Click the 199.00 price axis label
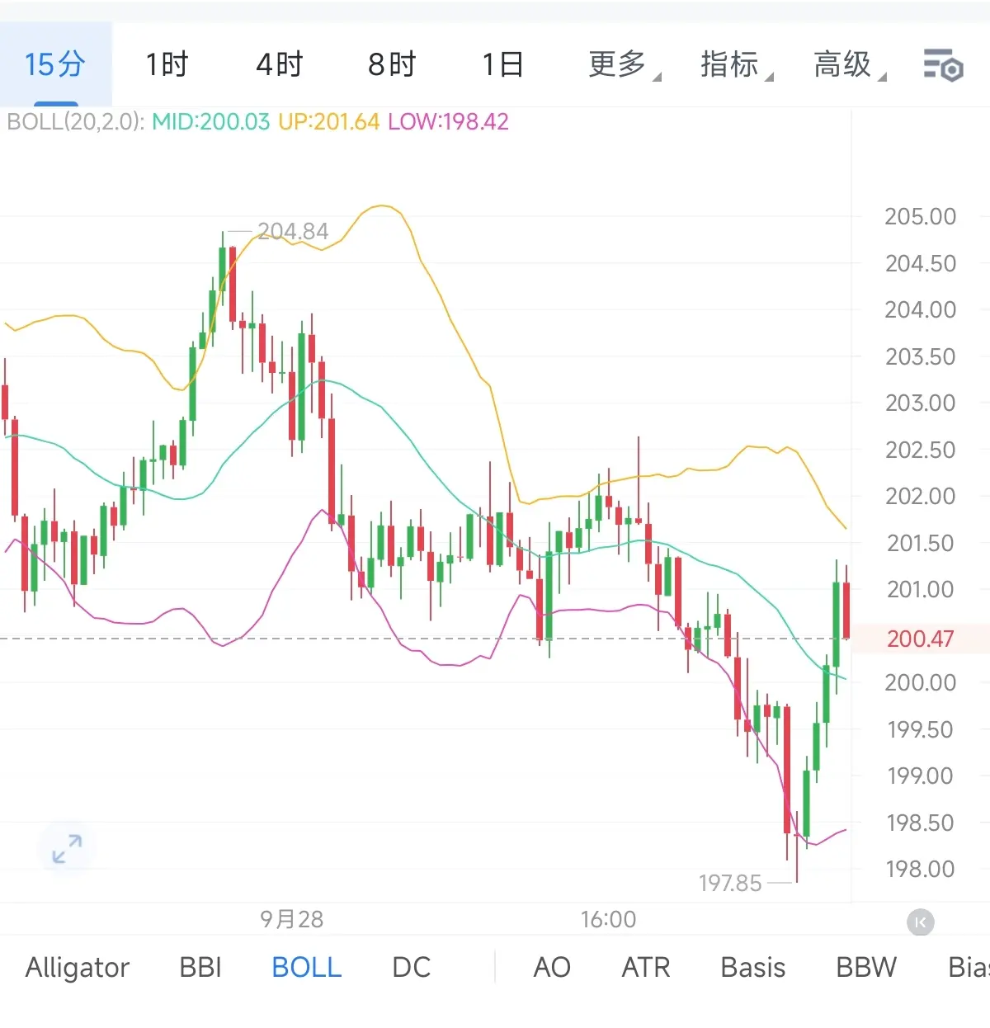This screenshot has width=990, height=1028. pos(920,776)
